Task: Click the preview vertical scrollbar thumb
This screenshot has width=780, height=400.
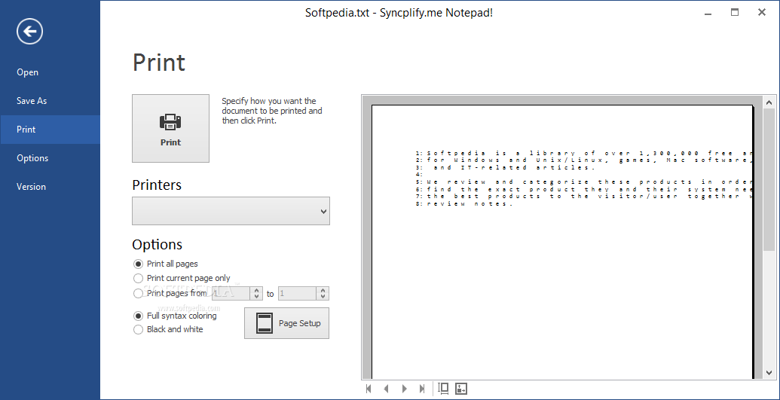Action: [x=769, y=180]
